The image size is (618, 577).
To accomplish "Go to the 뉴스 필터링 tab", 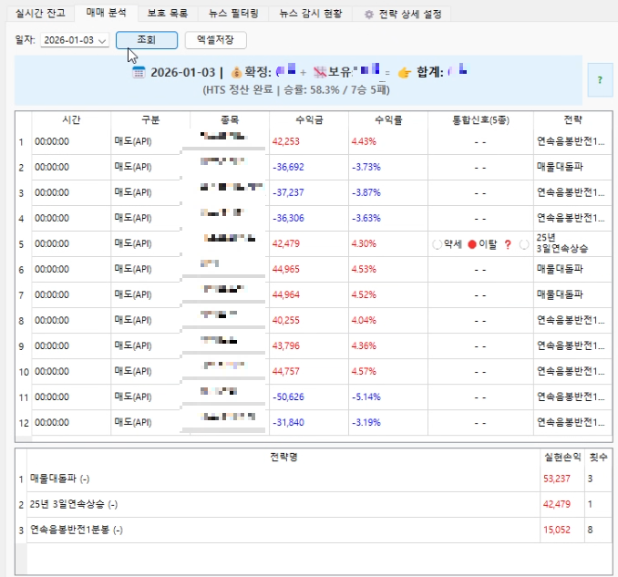I will pos(233,14).
